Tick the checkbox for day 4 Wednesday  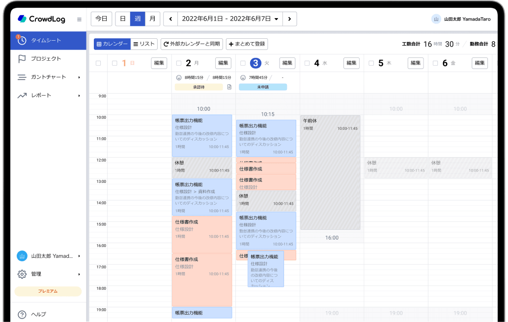coord(307,63)
